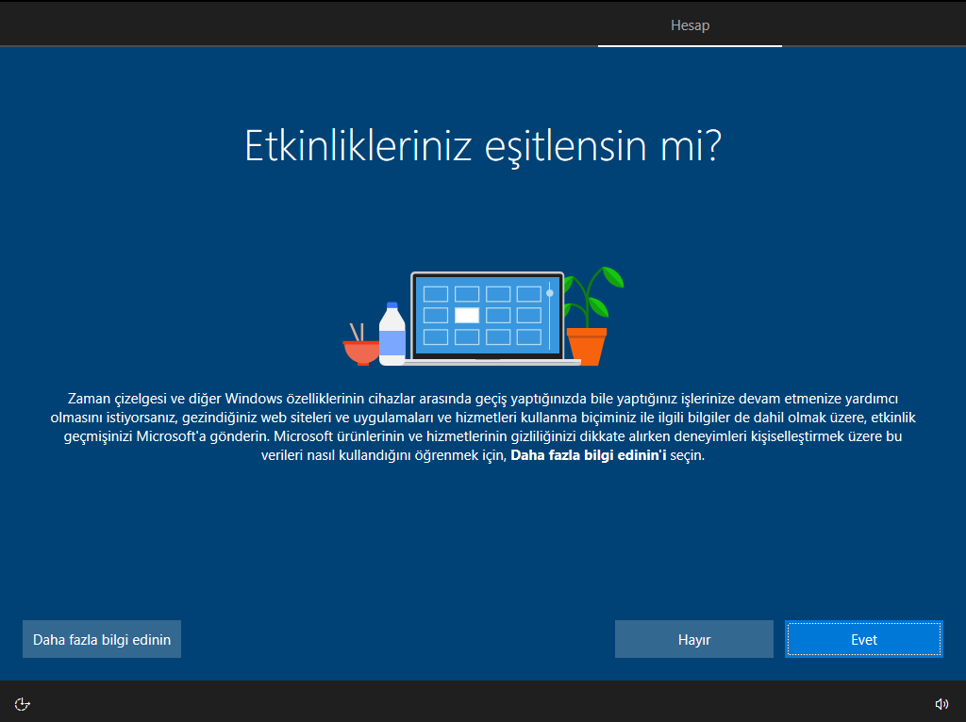
Task: Select the Hesap tab at top
Action: tap(690, 25)
